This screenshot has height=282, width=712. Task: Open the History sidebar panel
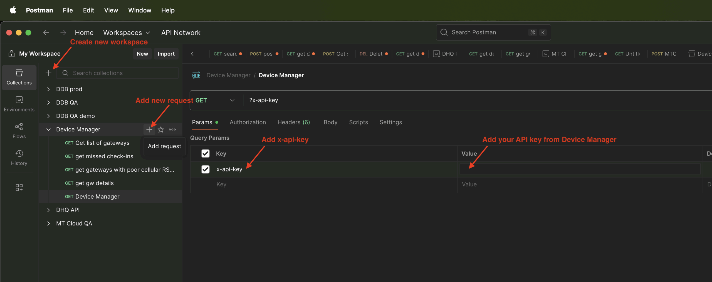coord(19,158)
